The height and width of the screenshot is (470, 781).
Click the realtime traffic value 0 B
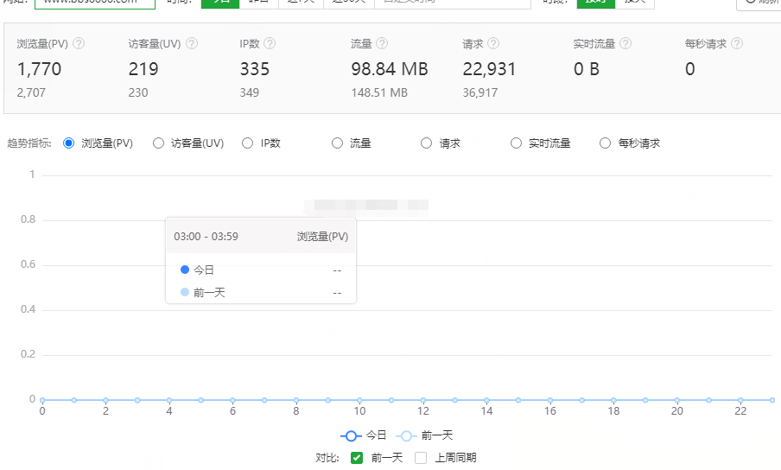click(587, 69)
